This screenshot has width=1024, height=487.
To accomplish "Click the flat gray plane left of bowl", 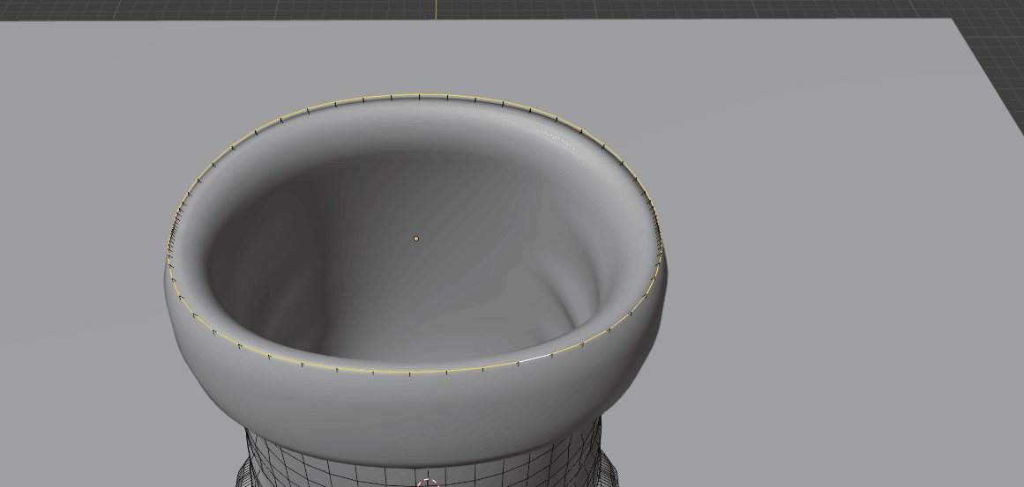I will point(79,264).
